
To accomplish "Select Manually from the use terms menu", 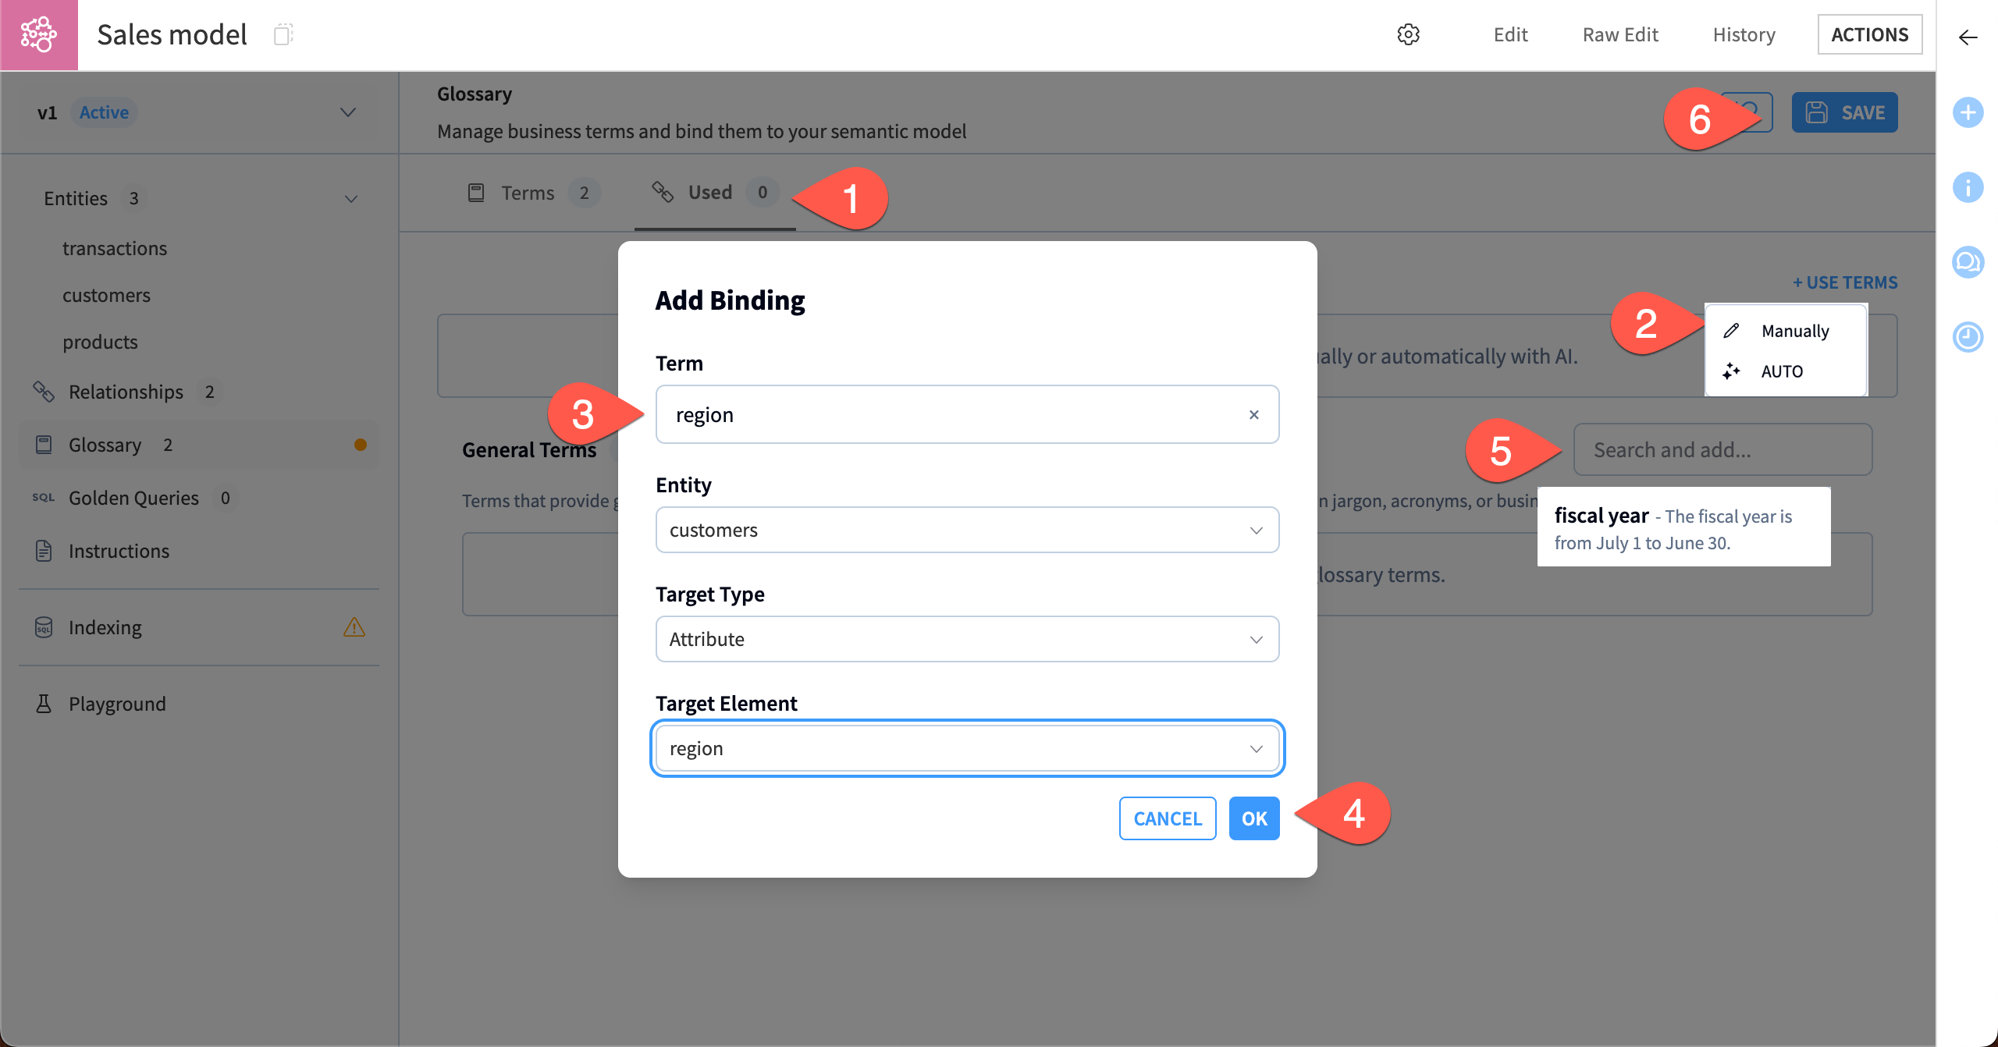I will click(x=1794, y=331).
